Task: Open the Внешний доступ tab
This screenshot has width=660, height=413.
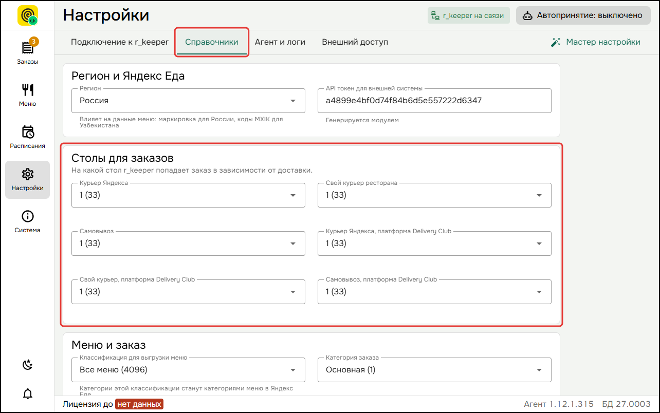Action: 355,42
